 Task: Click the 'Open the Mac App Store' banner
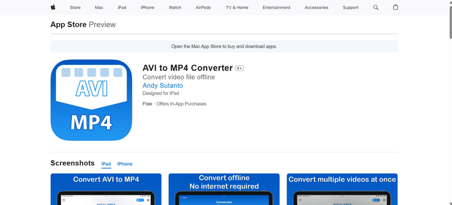[x=224, y=47]
